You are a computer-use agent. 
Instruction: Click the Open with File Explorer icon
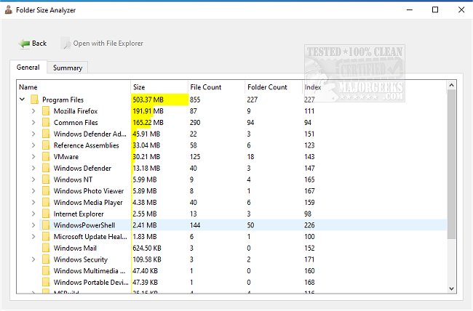point(65,44)
